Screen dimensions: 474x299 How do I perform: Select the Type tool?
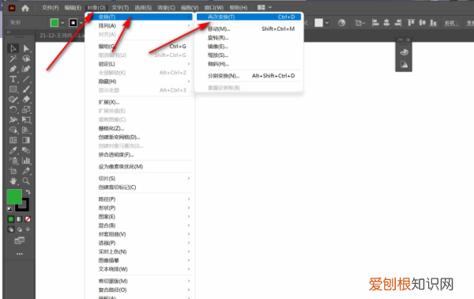pos(13,79)
